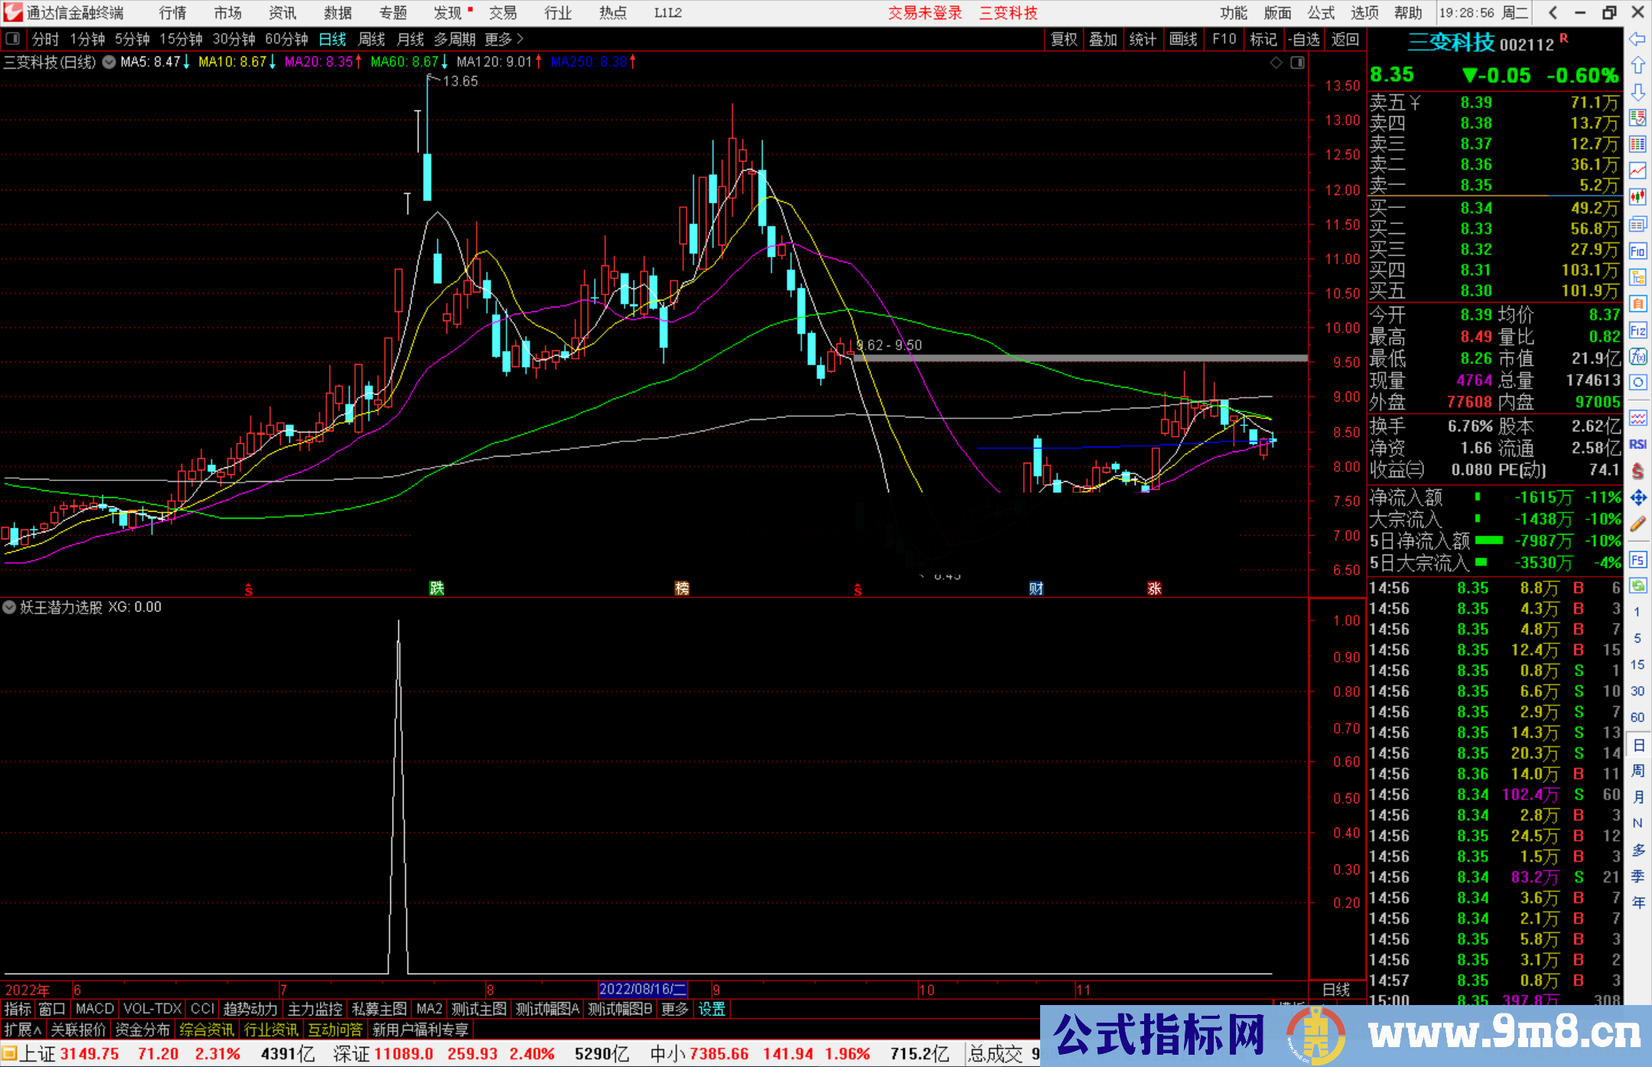Toggle icon next to 妖王潜力选股 indicator

(9, 607)
